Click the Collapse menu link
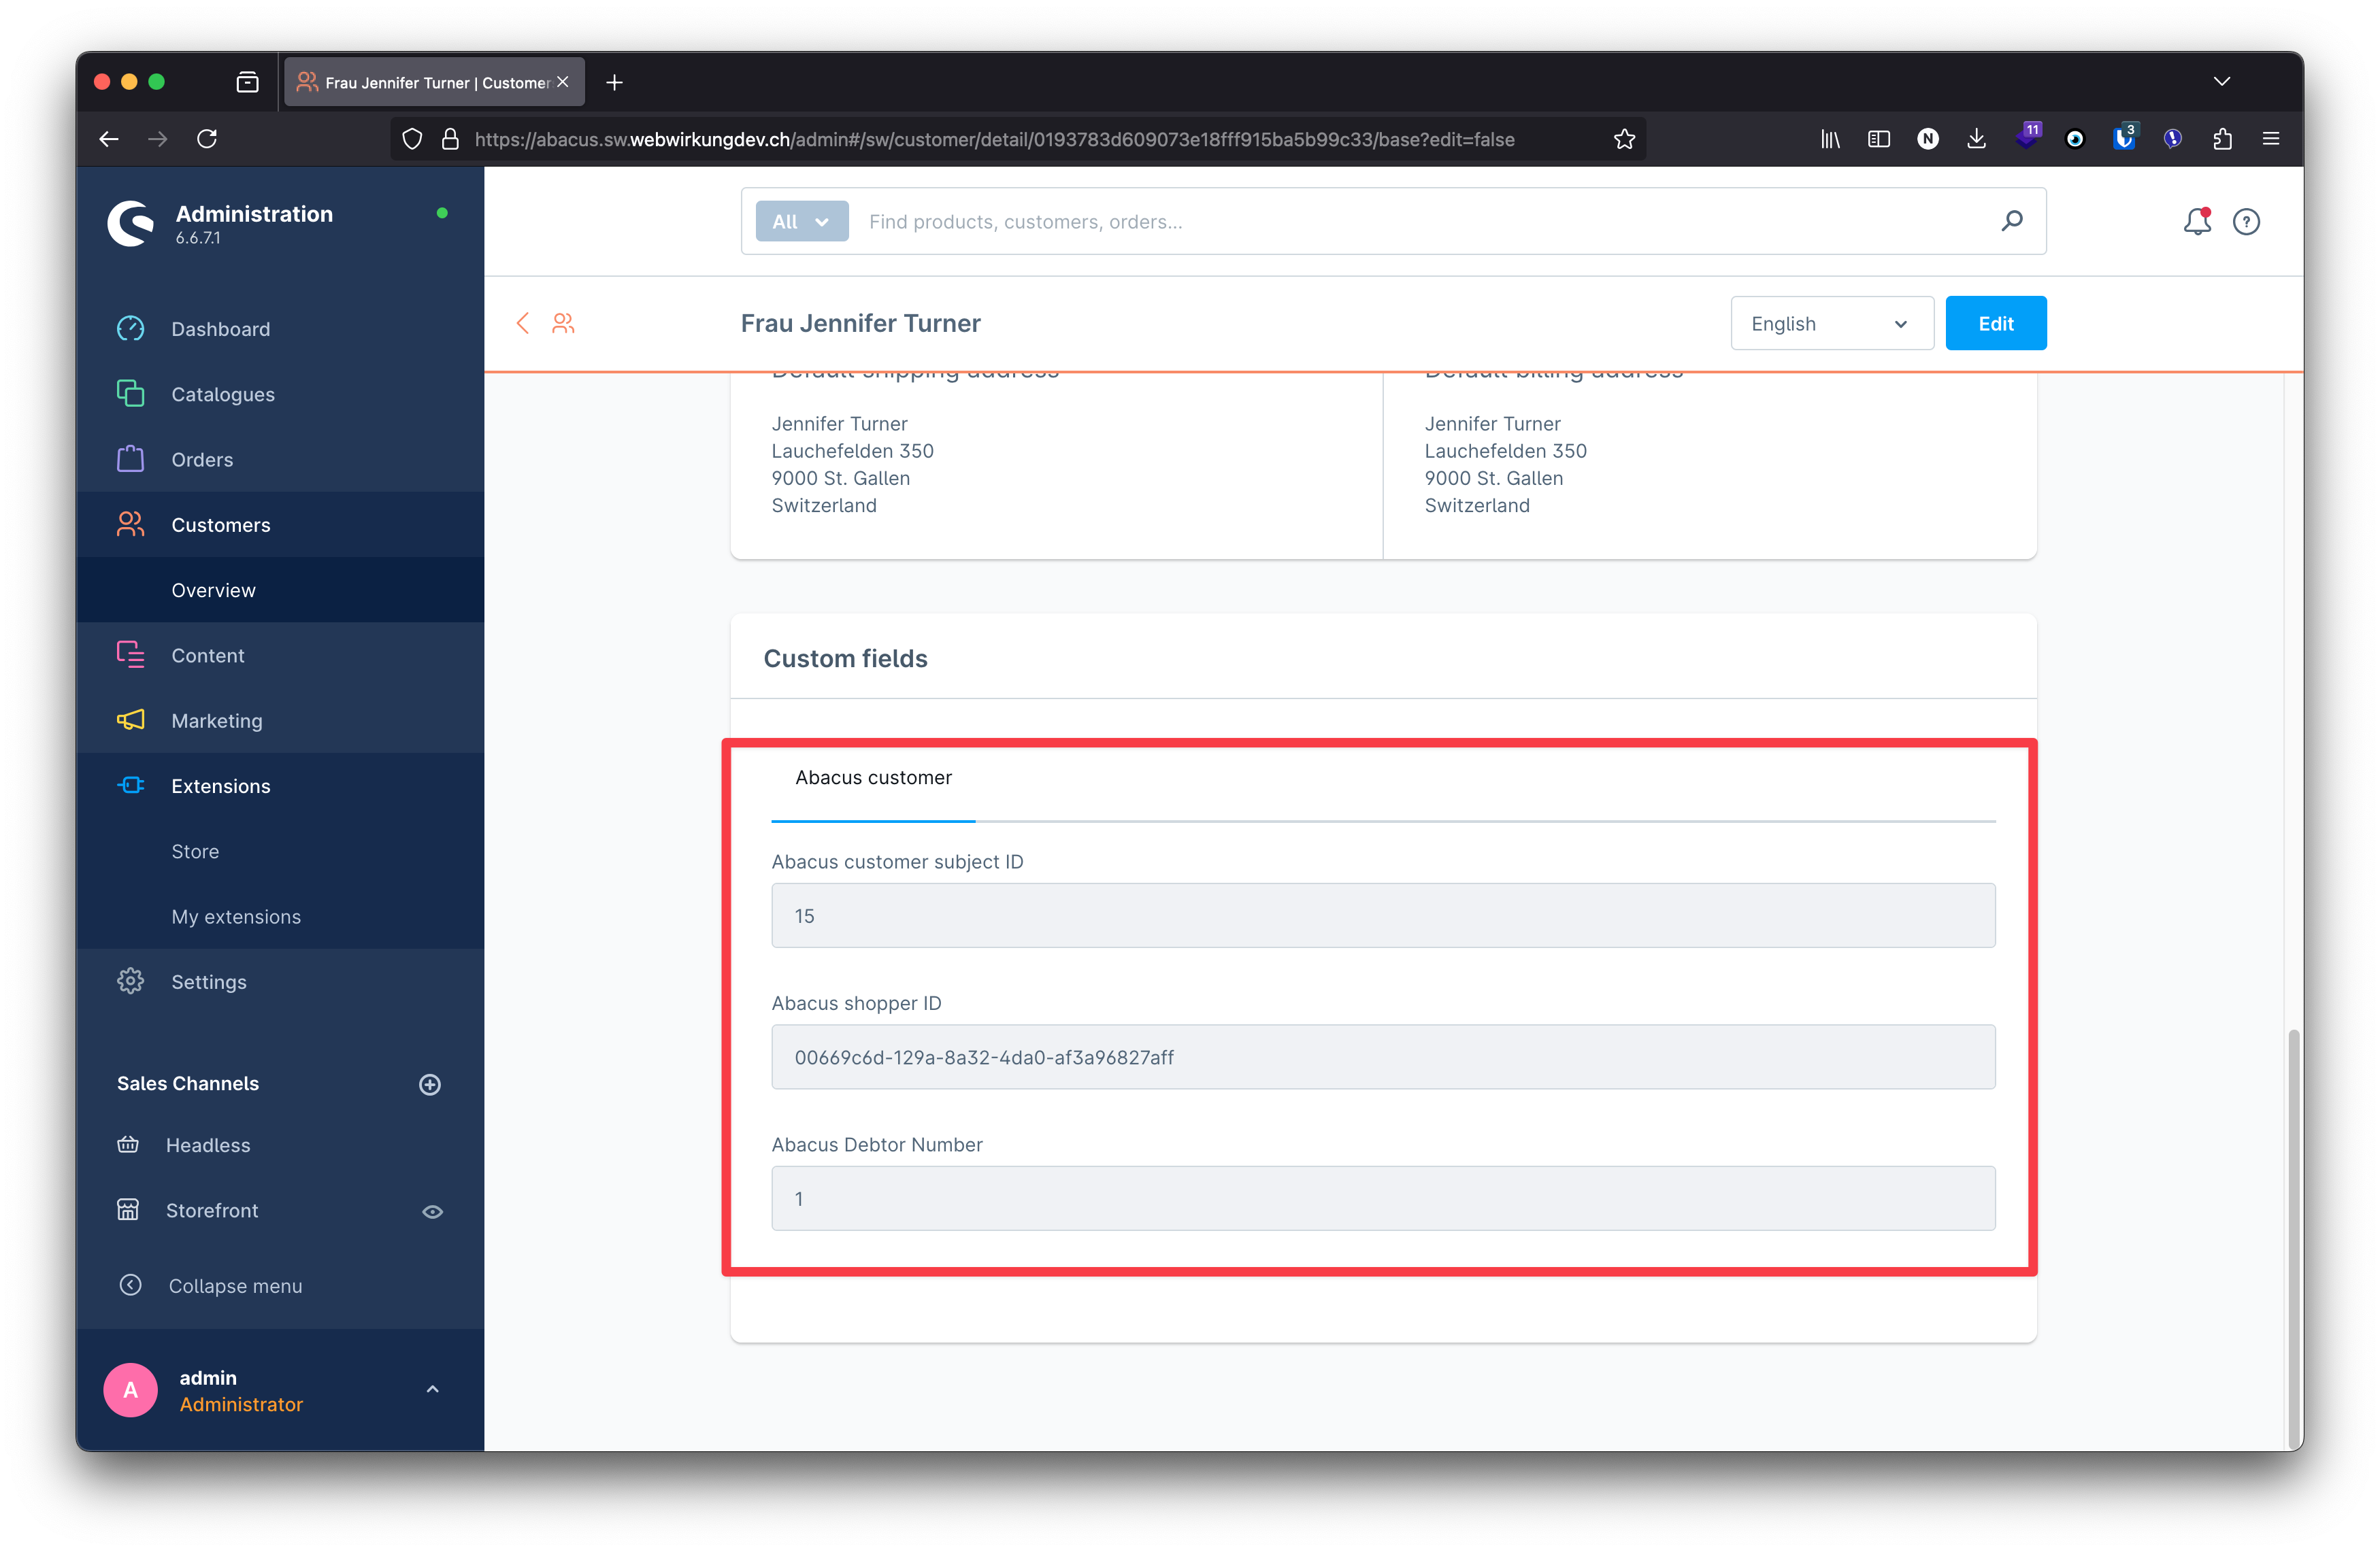2380x1552 pixels. (236, 1285)
